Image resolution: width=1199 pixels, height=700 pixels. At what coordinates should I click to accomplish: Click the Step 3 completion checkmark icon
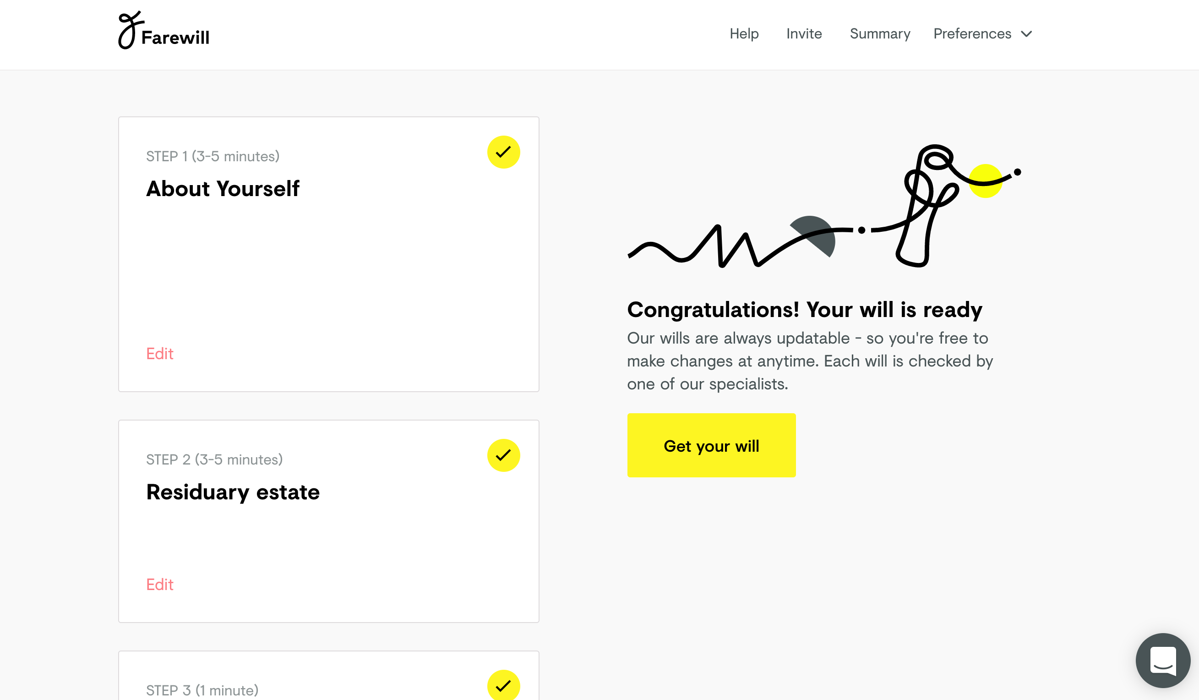503,685
